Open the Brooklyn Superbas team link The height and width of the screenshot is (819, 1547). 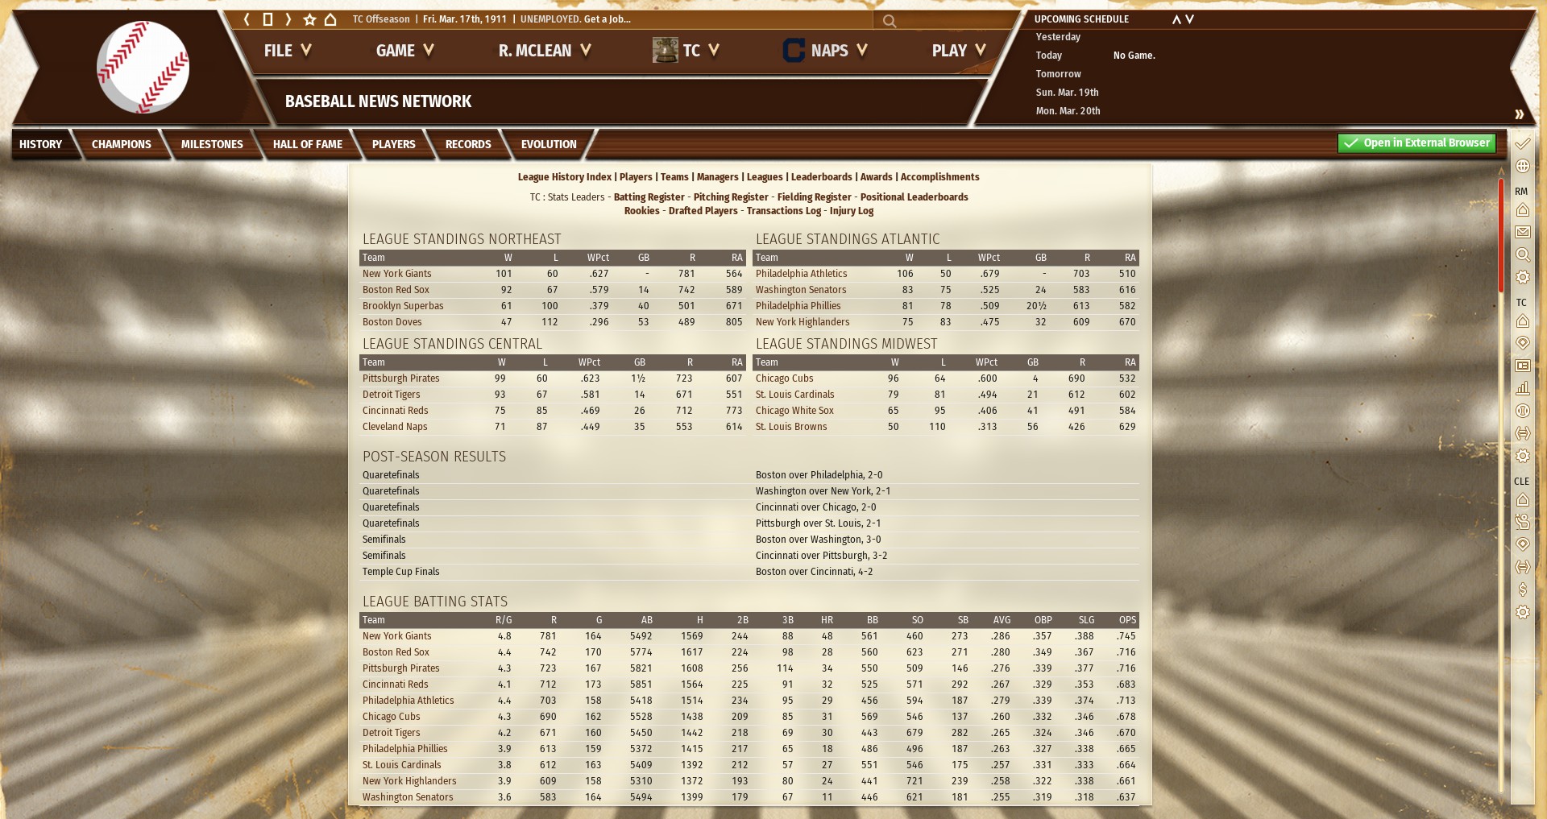(403, 306)
